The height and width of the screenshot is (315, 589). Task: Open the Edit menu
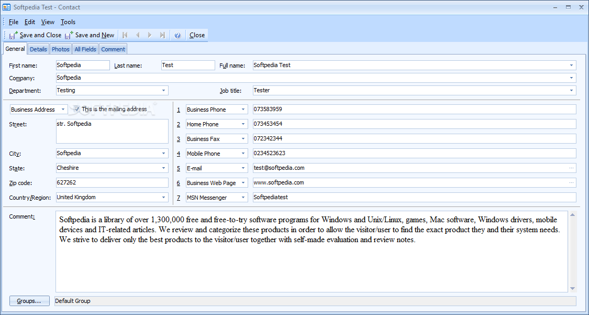pyautogui.click(x=30, y=22)
